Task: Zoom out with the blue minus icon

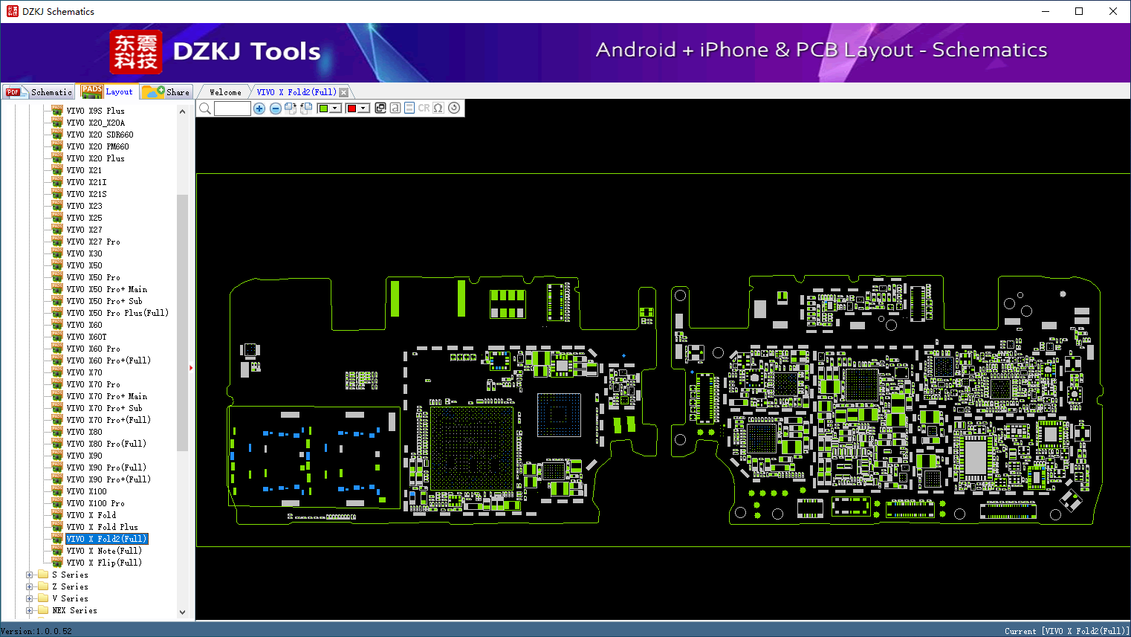Action: coord(276,109)
